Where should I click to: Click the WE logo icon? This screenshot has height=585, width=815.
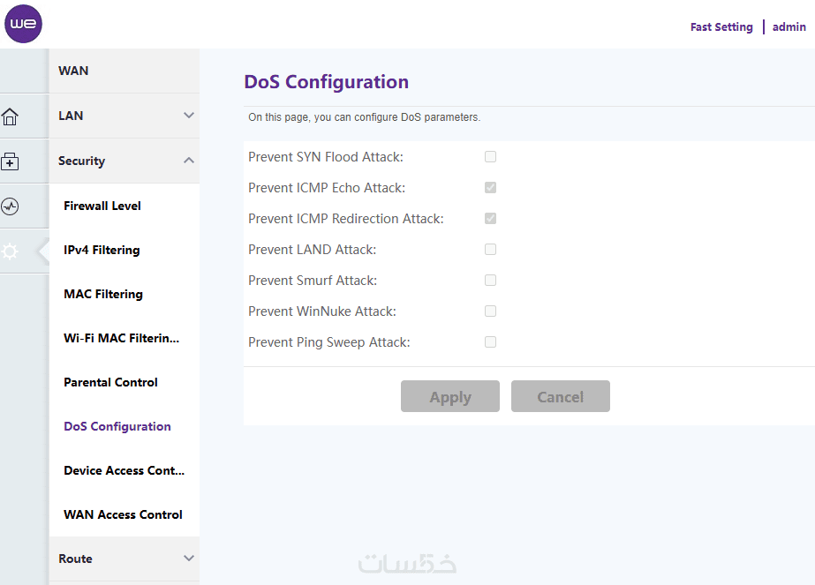click(24, 24)
